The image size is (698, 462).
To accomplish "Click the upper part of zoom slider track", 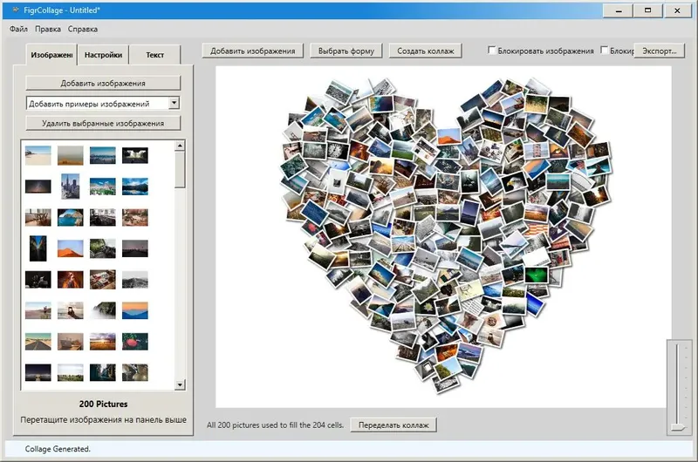I will point(679,364).
